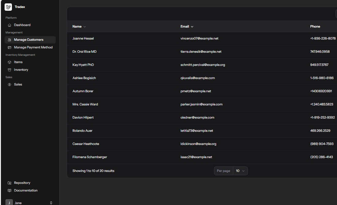Sort by Name column chevron
The width and height of the screenshot is (337, 205).
click(x=85, y=27)
